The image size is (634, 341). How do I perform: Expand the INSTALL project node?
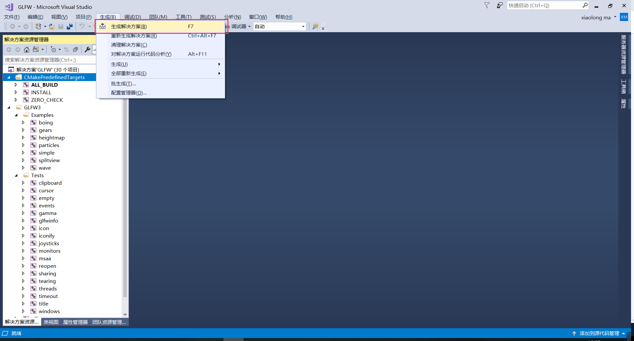(16, 92)
